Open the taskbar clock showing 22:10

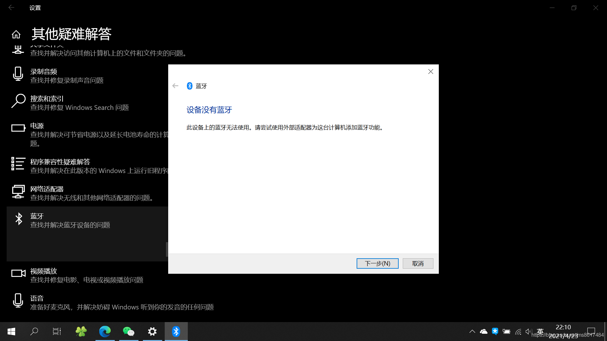(x=563, y=332)
